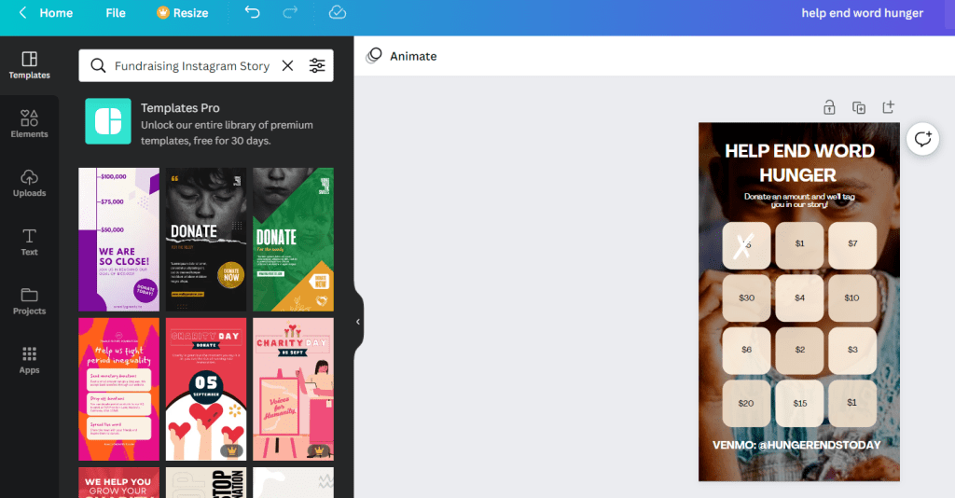The width and height of the screenshot is (955, 498).
Task: Click the lock page icon
Action: click(x=829, y=107)
